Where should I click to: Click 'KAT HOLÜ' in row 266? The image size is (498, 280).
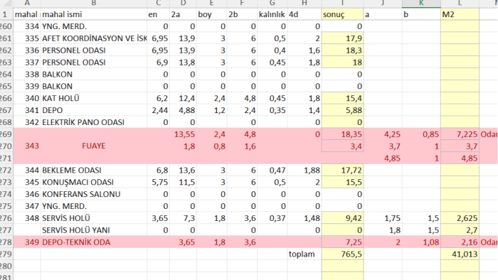point(94,98)
